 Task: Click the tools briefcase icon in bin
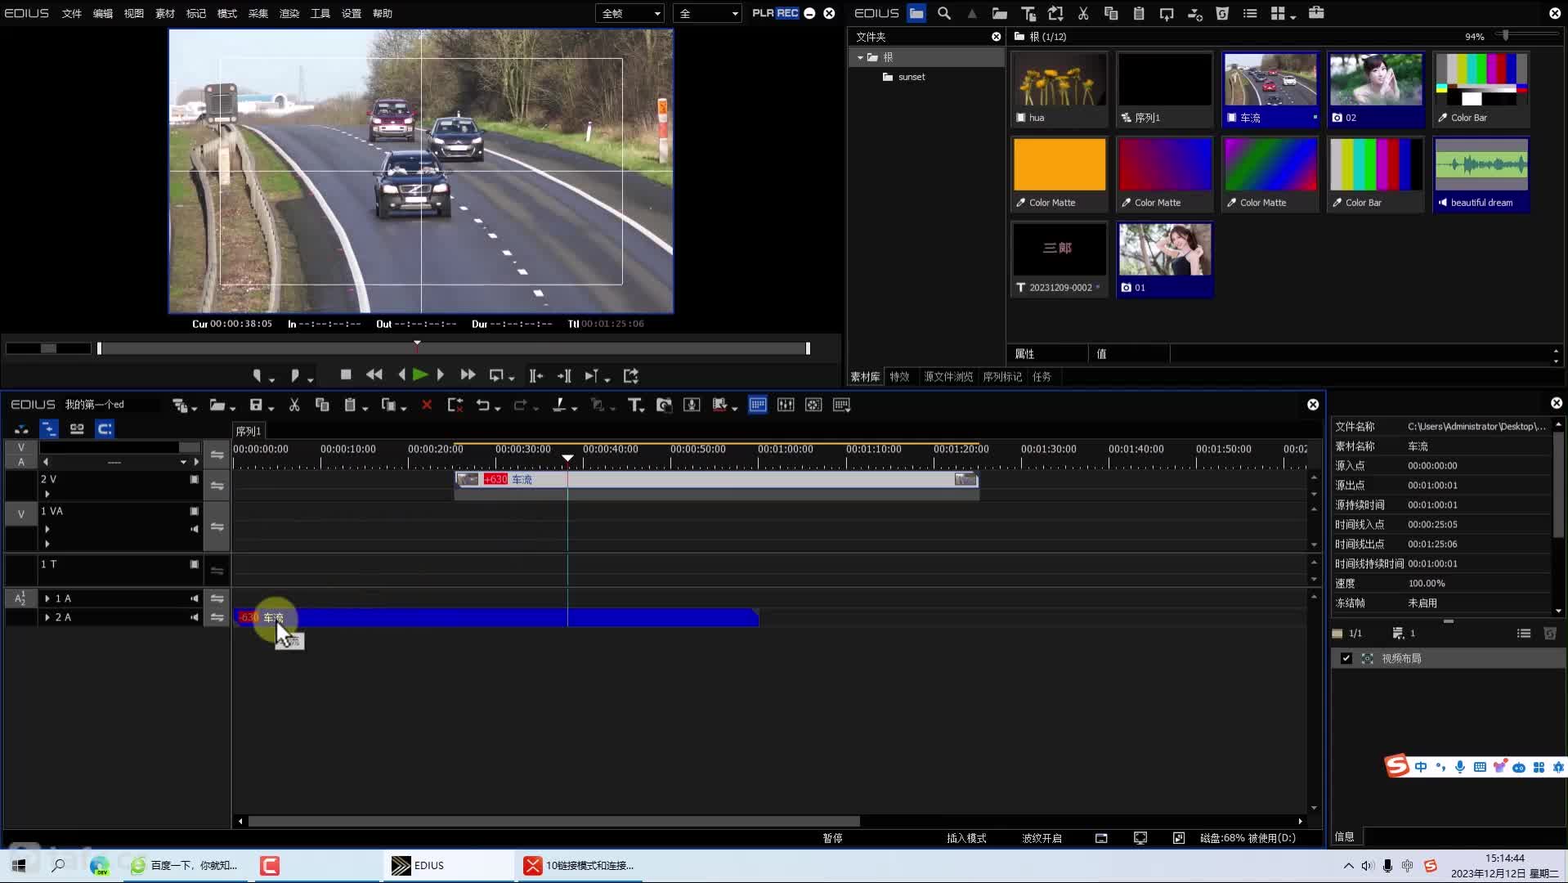click(1316, 13)
